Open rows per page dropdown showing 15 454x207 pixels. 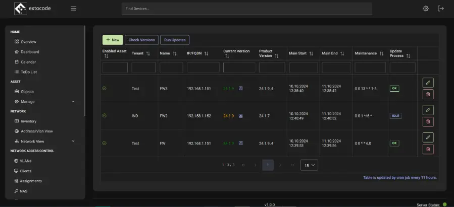tap(309, 165)
